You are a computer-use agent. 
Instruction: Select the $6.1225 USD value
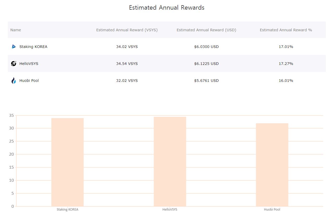click(x=206, y=64)
